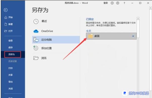Click the yellow 桌面 folder icon
Viewport: 152px width, 98px height.
90,36
